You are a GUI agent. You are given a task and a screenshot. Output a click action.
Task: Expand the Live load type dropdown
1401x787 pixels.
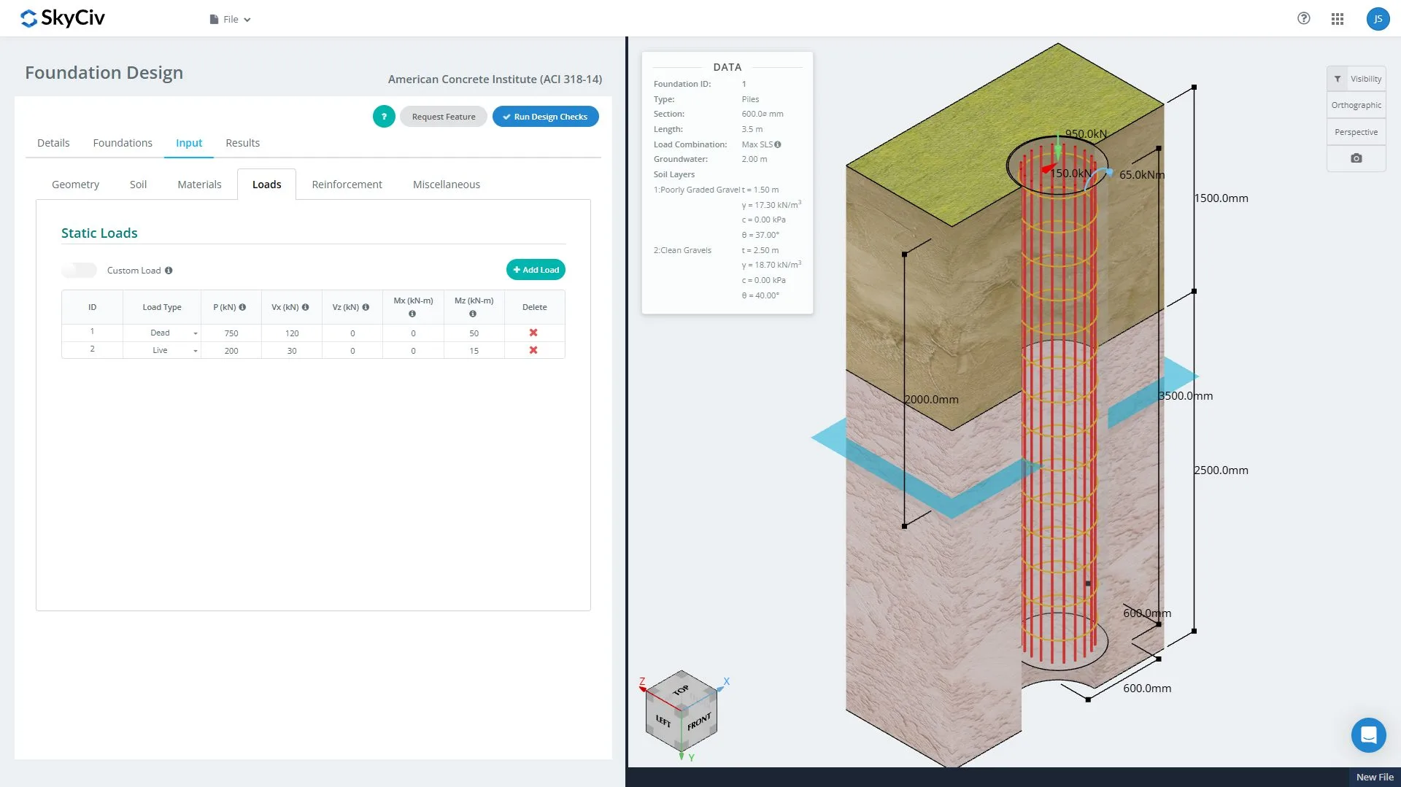tap(195, 351)
